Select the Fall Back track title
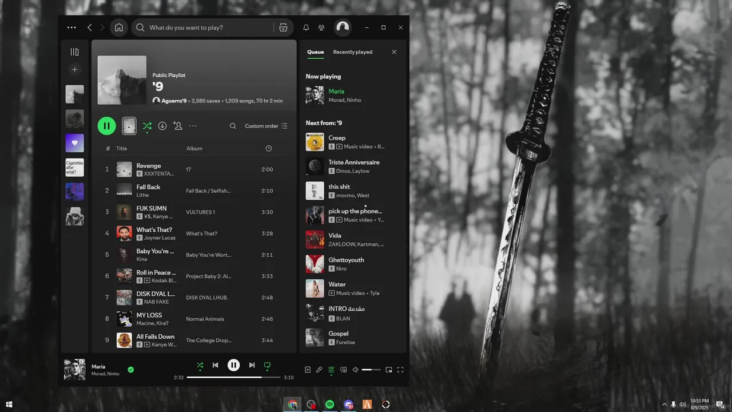 pyautogui.click(x=148, y=187)
